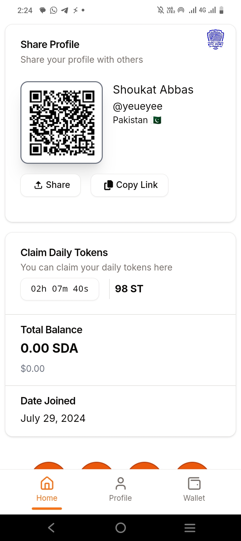Tap the first orange circle shortcut button
Image resolution: width=241 pixels, height=541 pixels.
[x=49, y=466]
